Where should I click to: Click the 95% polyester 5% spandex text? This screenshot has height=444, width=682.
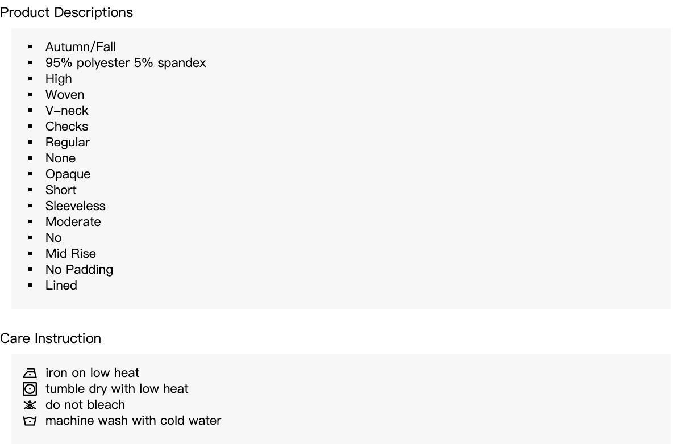point(126,63)
